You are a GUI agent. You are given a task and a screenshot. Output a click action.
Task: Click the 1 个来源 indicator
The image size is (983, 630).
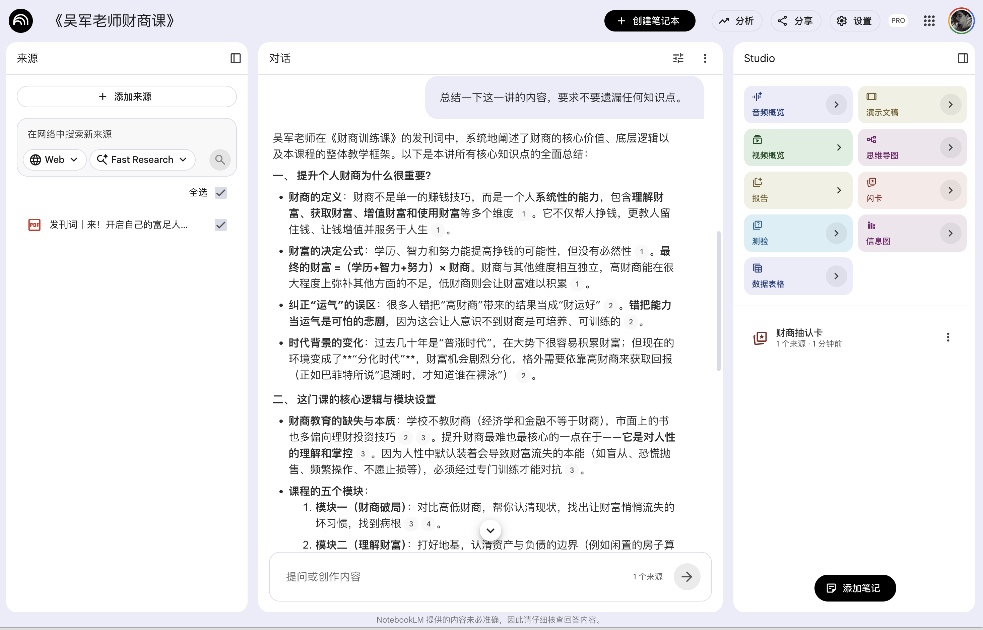648,577
